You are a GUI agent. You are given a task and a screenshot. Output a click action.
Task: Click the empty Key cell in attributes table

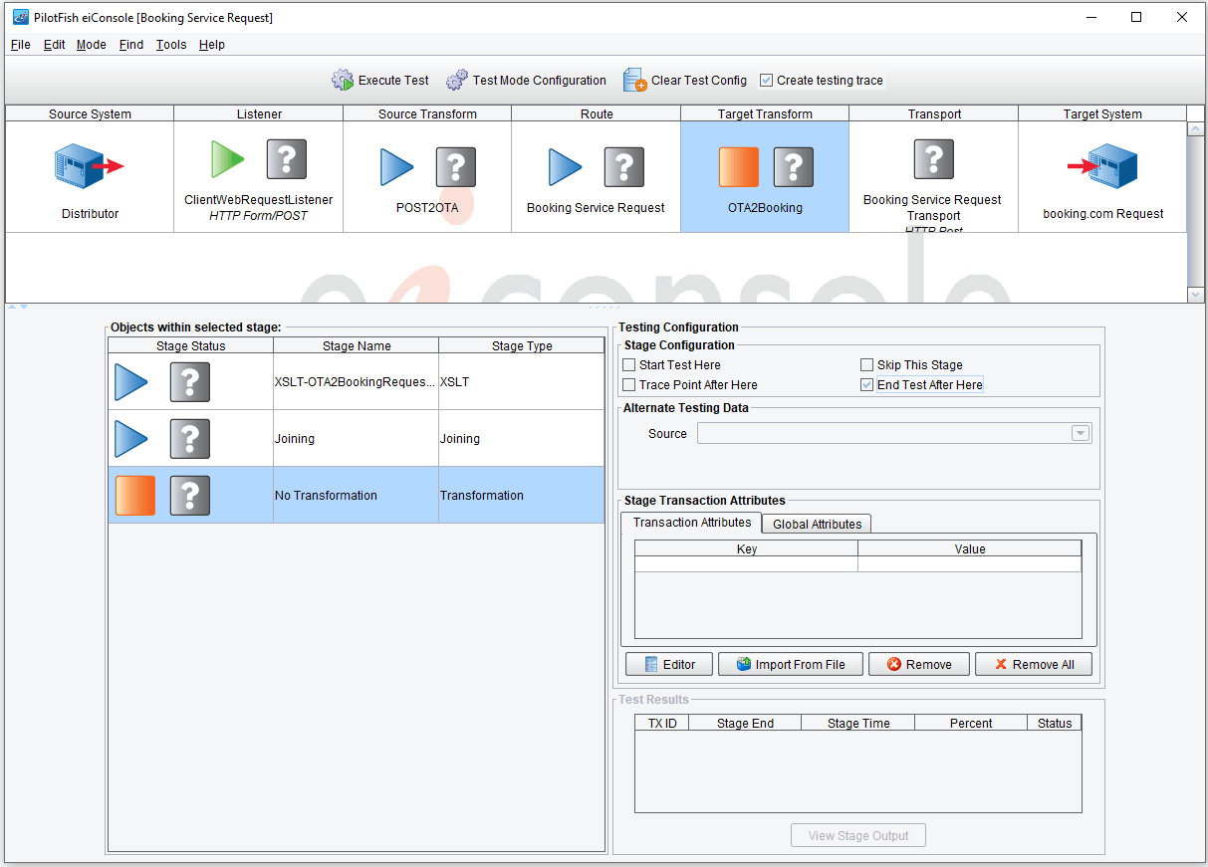point(746,564)
